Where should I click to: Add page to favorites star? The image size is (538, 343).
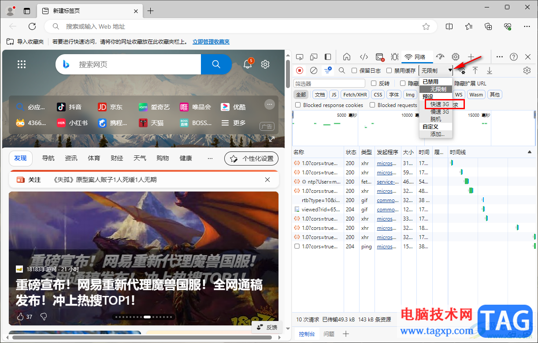(x=426, y=26)
